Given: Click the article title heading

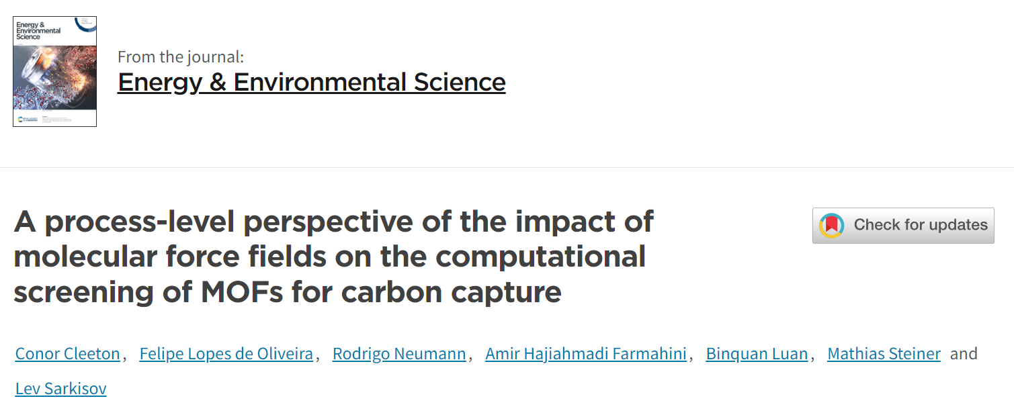Looking at the screenshot, I should (x=334, y=257).
